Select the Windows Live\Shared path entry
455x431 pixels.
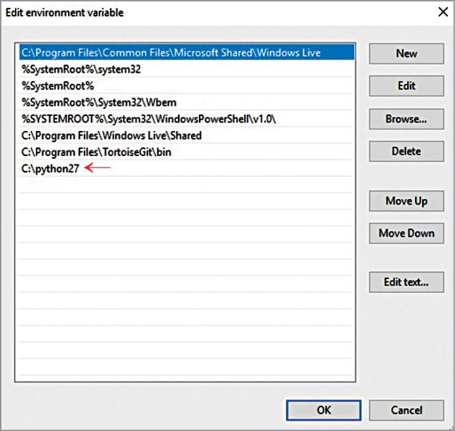111,135
